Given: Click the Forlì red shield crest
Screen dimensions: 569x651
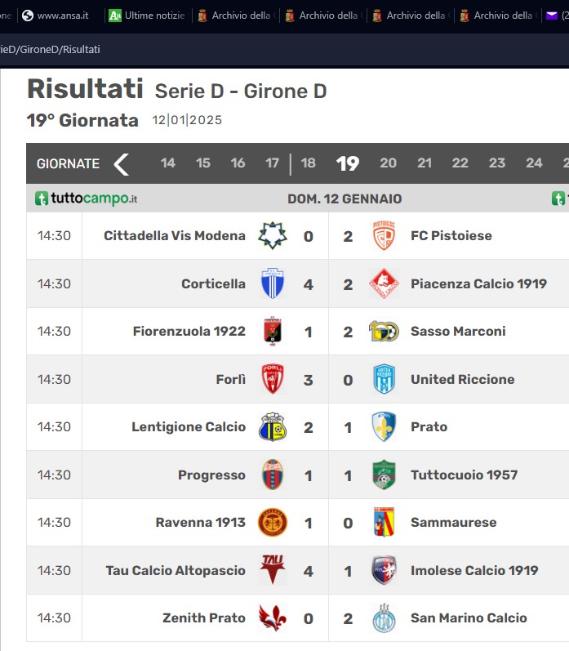Looking at the screenshot, I should pyautogui.click(x=273, y=379).
